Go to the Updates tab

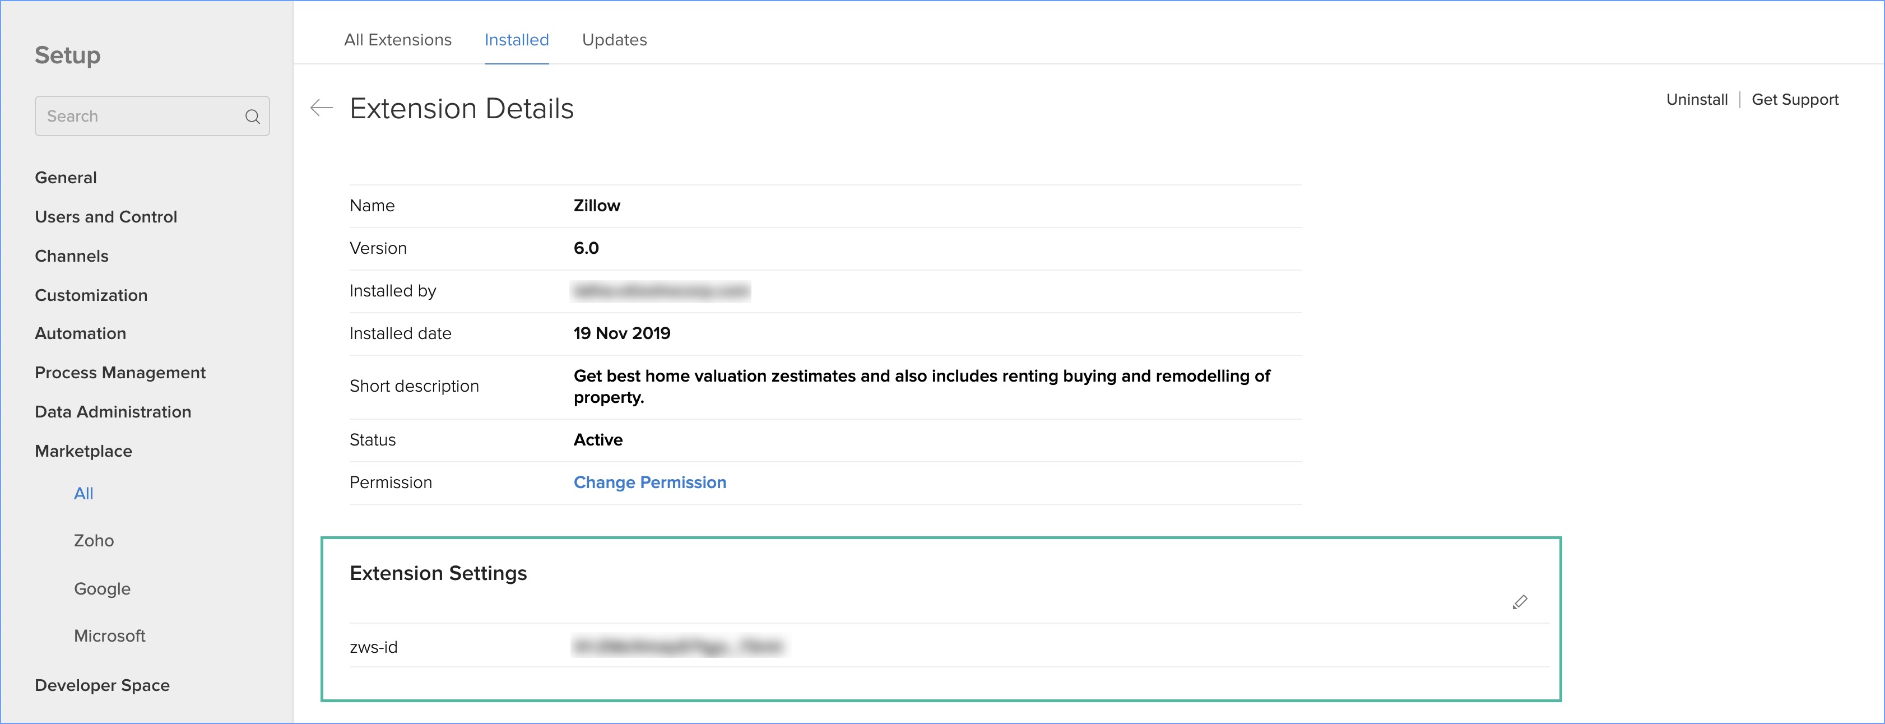point(614,40)
